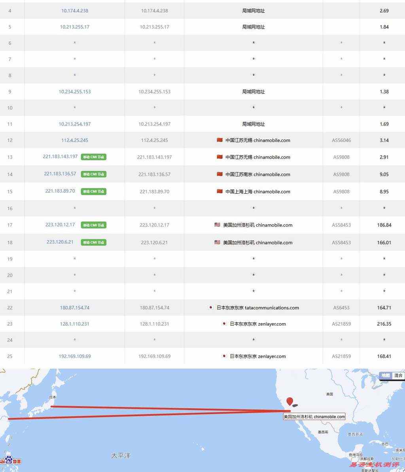
Task: Click the China flag in row 15
Action: (220, 191)
